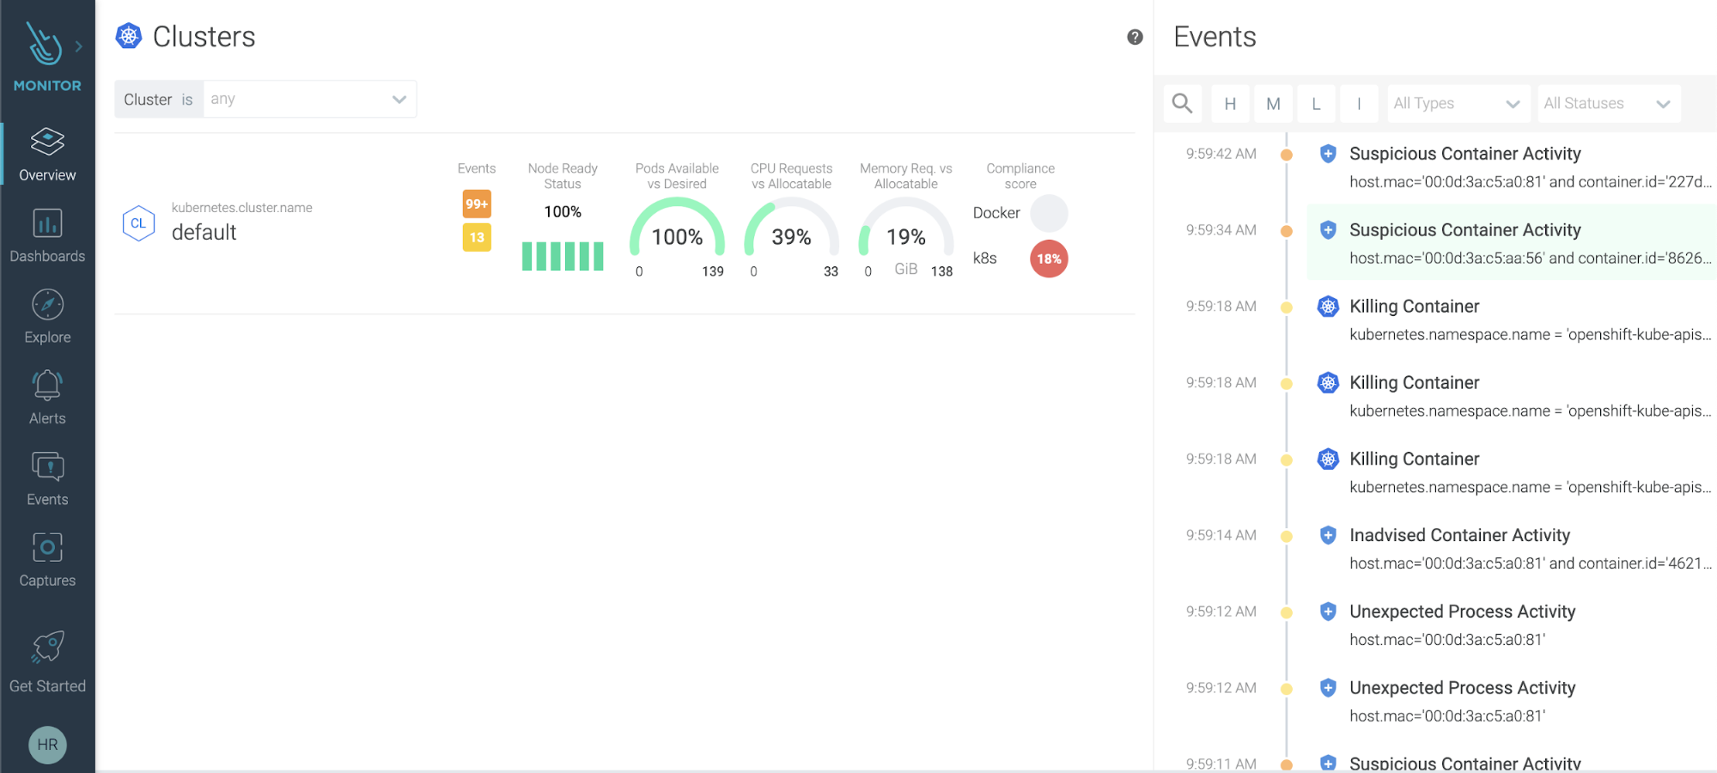Toggle Info severity filter I
Image resolution: width=1717 pixels, height=773 pixels.
[x=1359, y=104]
